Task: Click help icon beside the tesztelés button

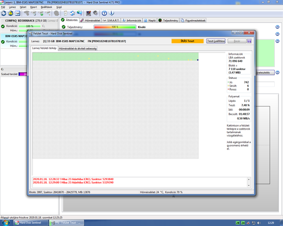Action: point(277,72)
